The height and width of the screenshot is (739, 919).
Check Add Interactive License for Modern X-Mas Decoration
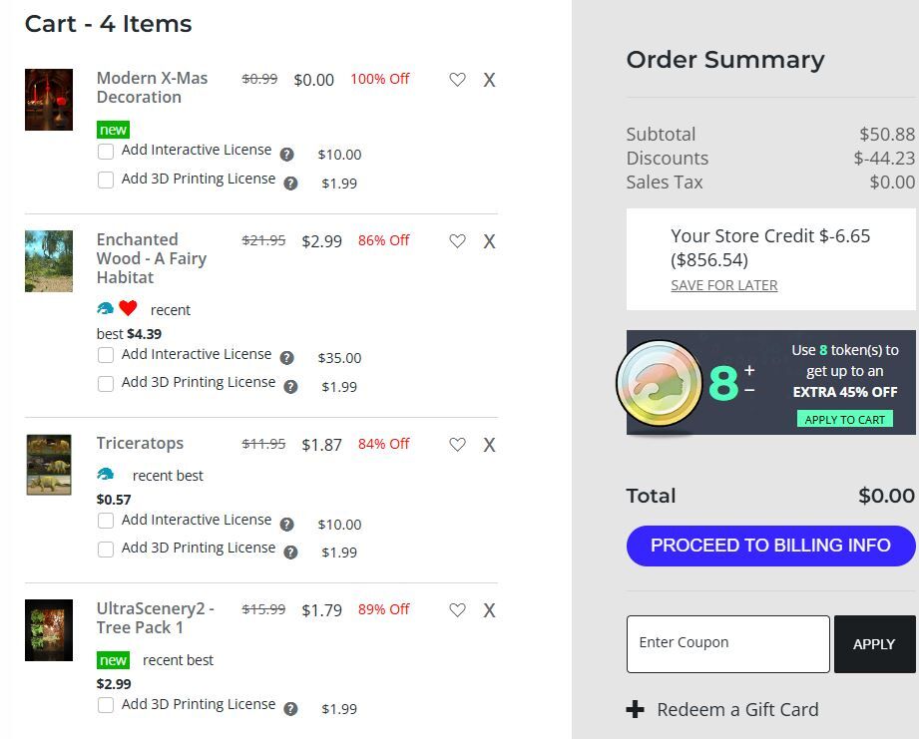pyautogui.click(x=106, y=152)
